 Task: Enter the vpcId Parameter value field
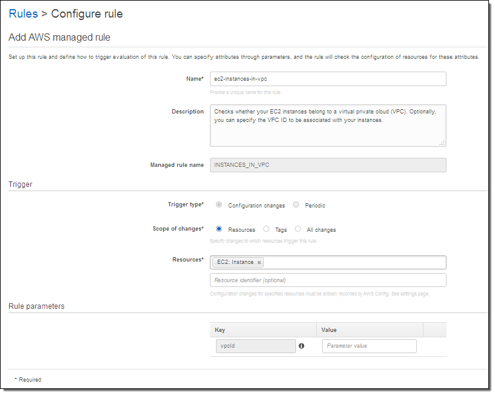click(x=369, y=346)
